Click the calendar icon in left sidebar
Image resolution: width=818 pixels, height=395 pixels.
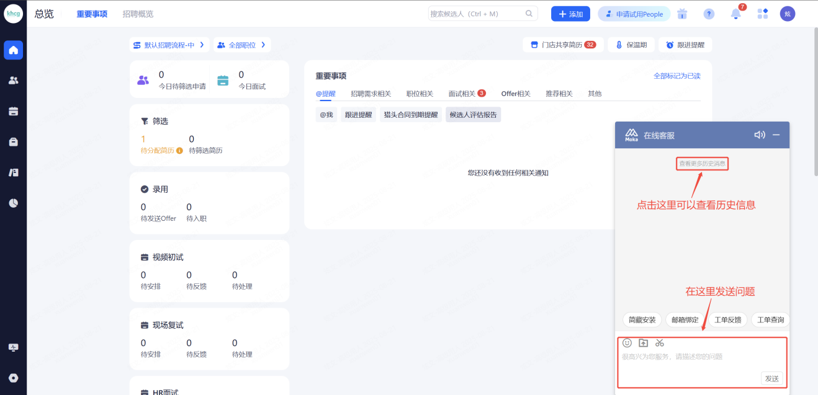click(13, 111)
